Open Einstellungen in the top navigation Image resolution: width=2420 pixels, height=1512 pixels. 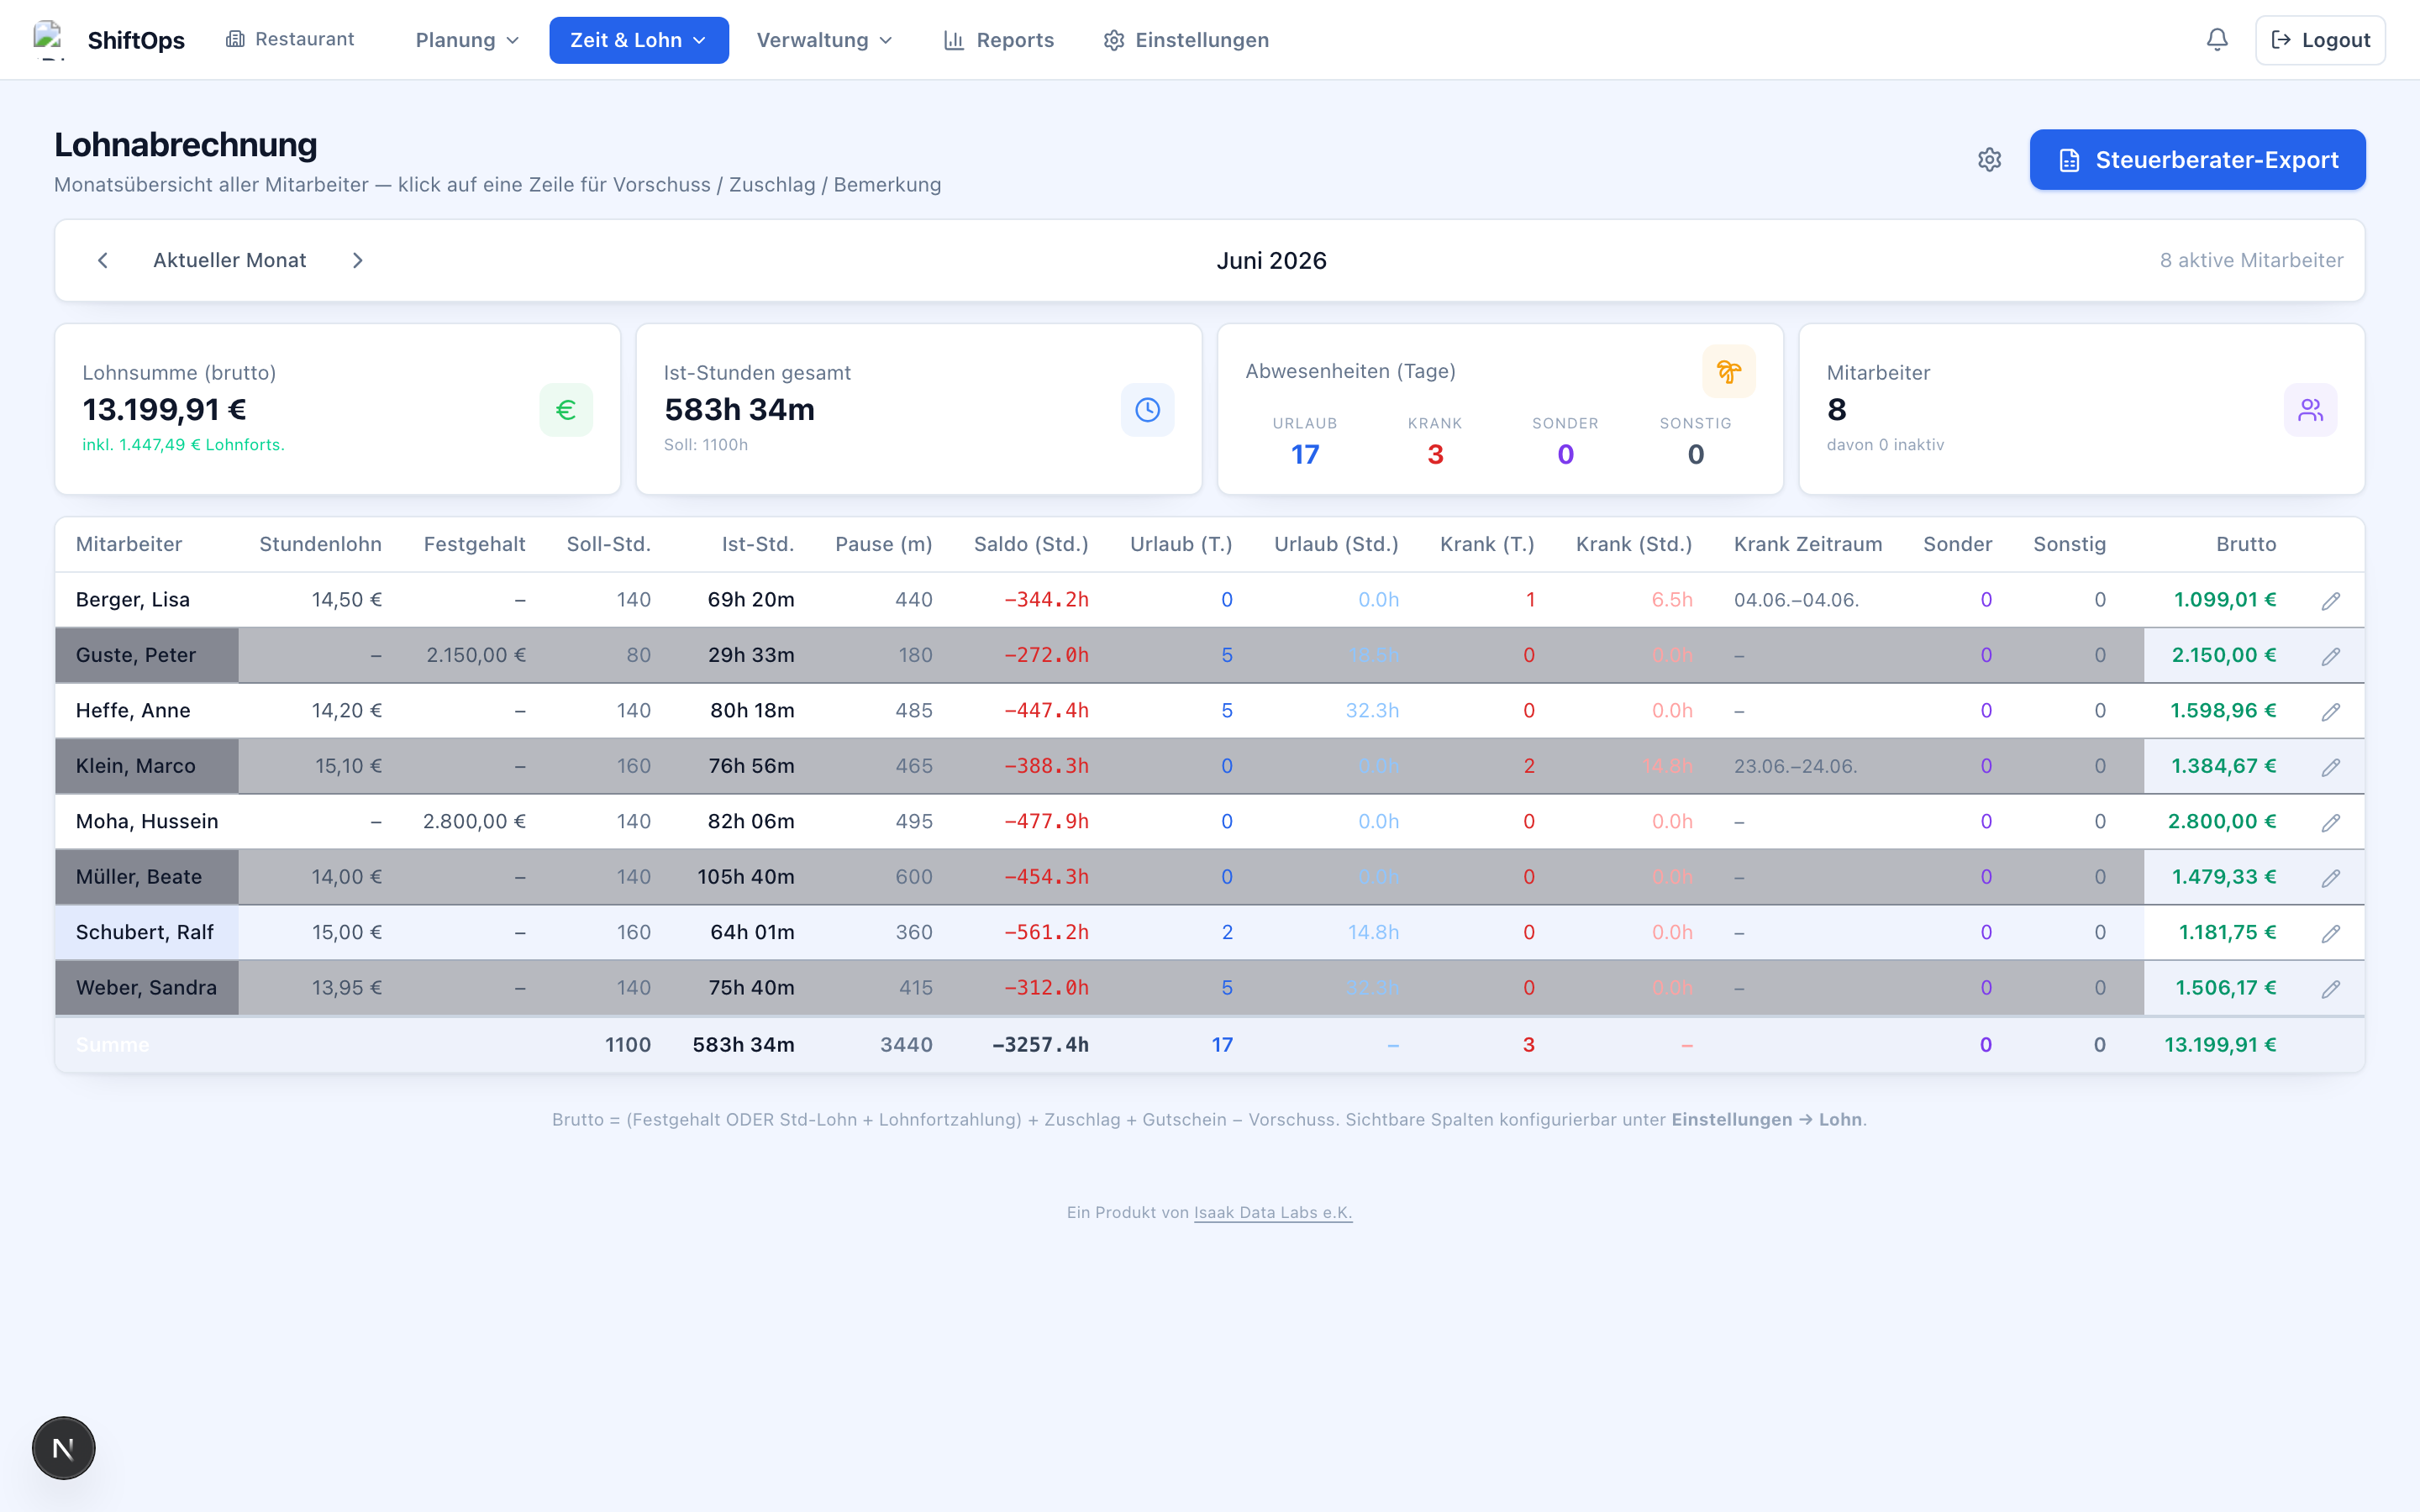[1186, 40]
